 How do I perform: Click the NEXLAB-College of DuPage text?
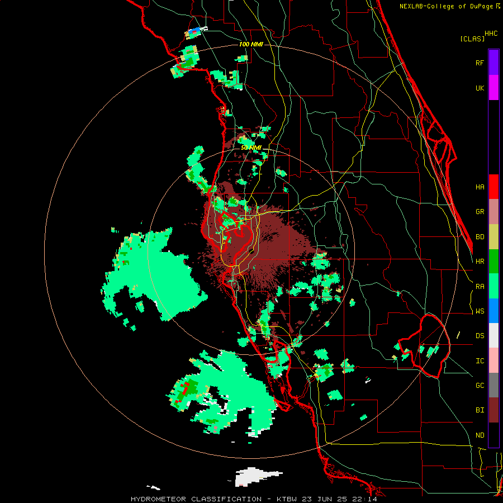click(447, 6)
